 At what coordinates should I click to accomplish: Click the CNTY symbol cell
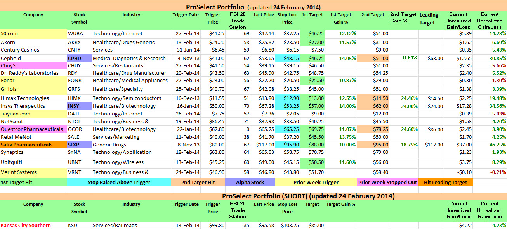click(79, 50)
